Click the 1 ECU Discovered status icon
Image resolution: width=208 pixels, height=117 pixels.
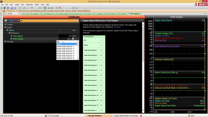[x=46, y=116]
